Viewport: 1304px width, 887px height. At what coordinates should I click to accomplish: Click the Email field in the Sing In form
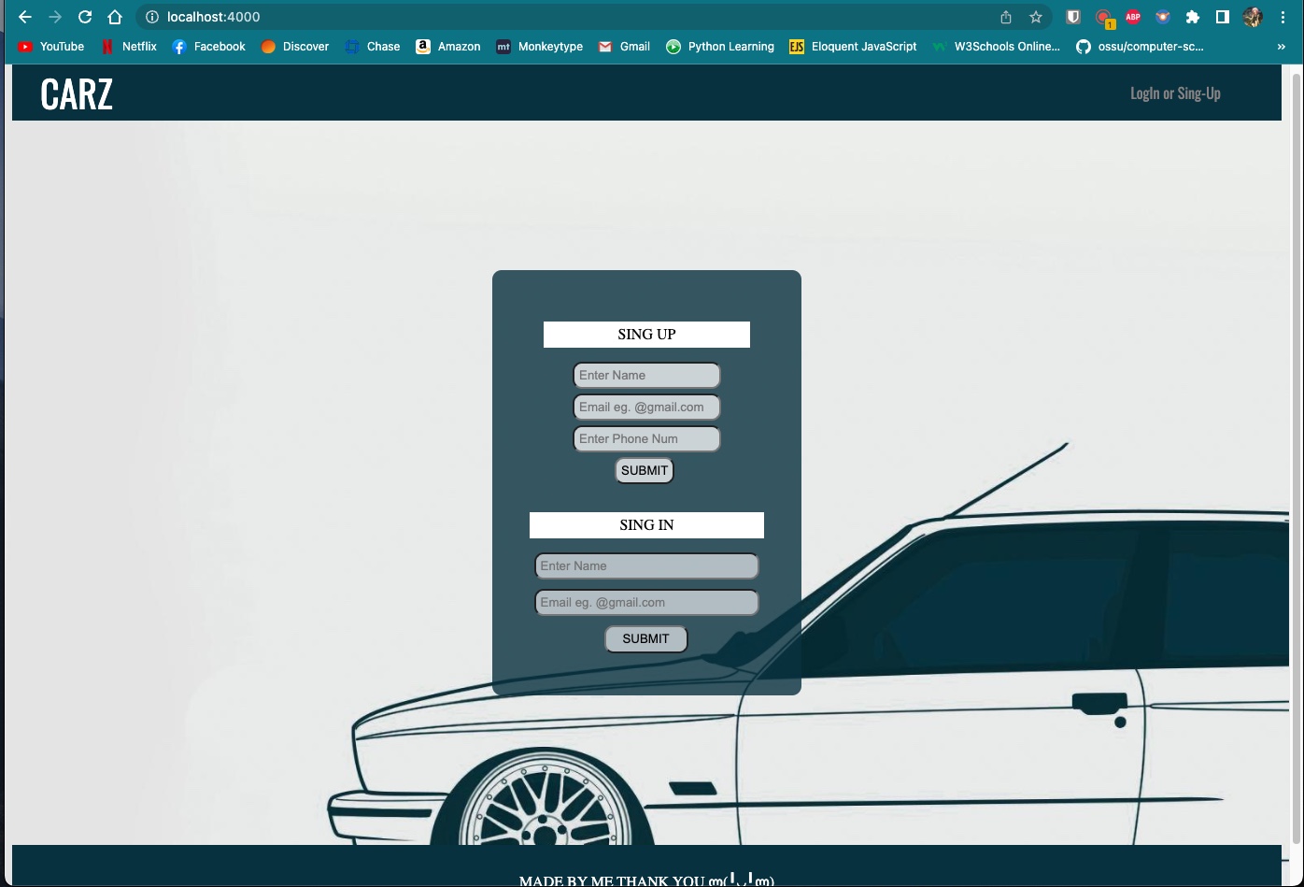(x=646, y=603)
